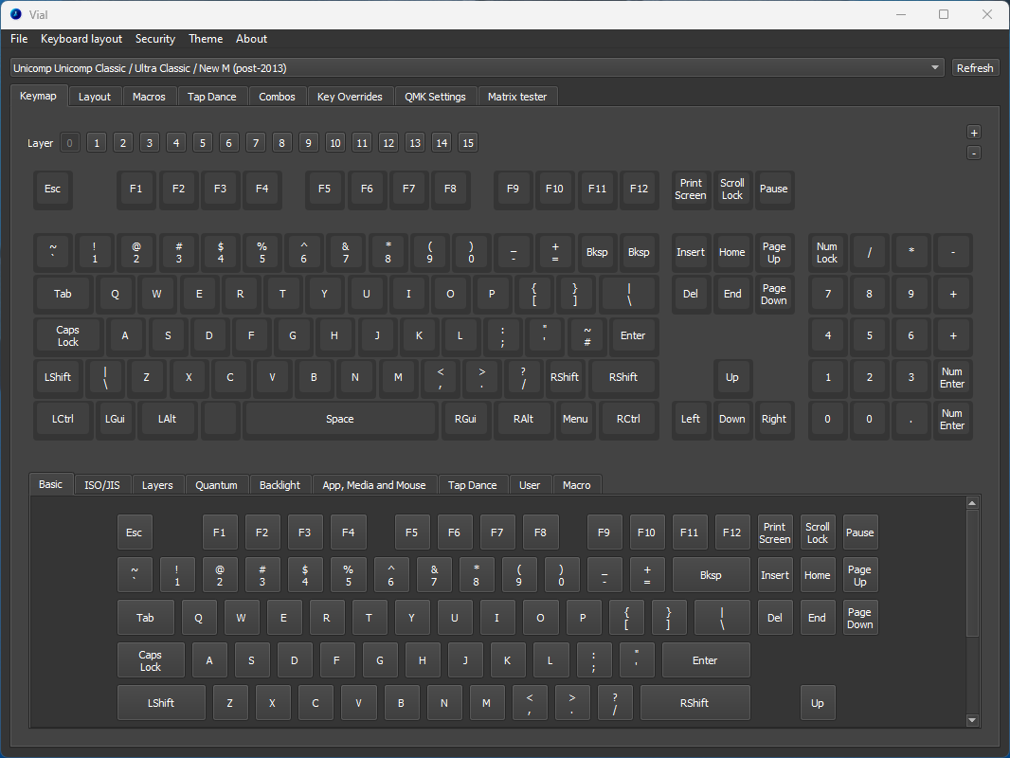Select the Menu key in keymap
1010x758 pixels.
pyautogui.click(x=575, y=419)
